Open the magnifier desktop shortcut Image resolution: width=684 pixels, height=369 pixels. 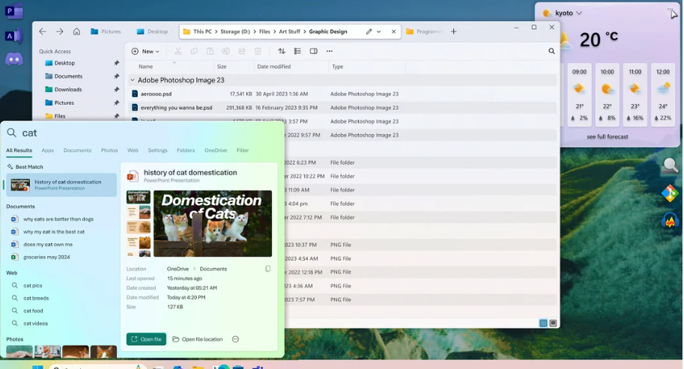click(670, 166)
